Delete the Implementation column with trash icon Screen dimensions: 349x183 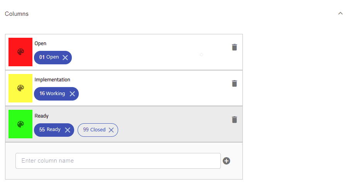(234, 84)
